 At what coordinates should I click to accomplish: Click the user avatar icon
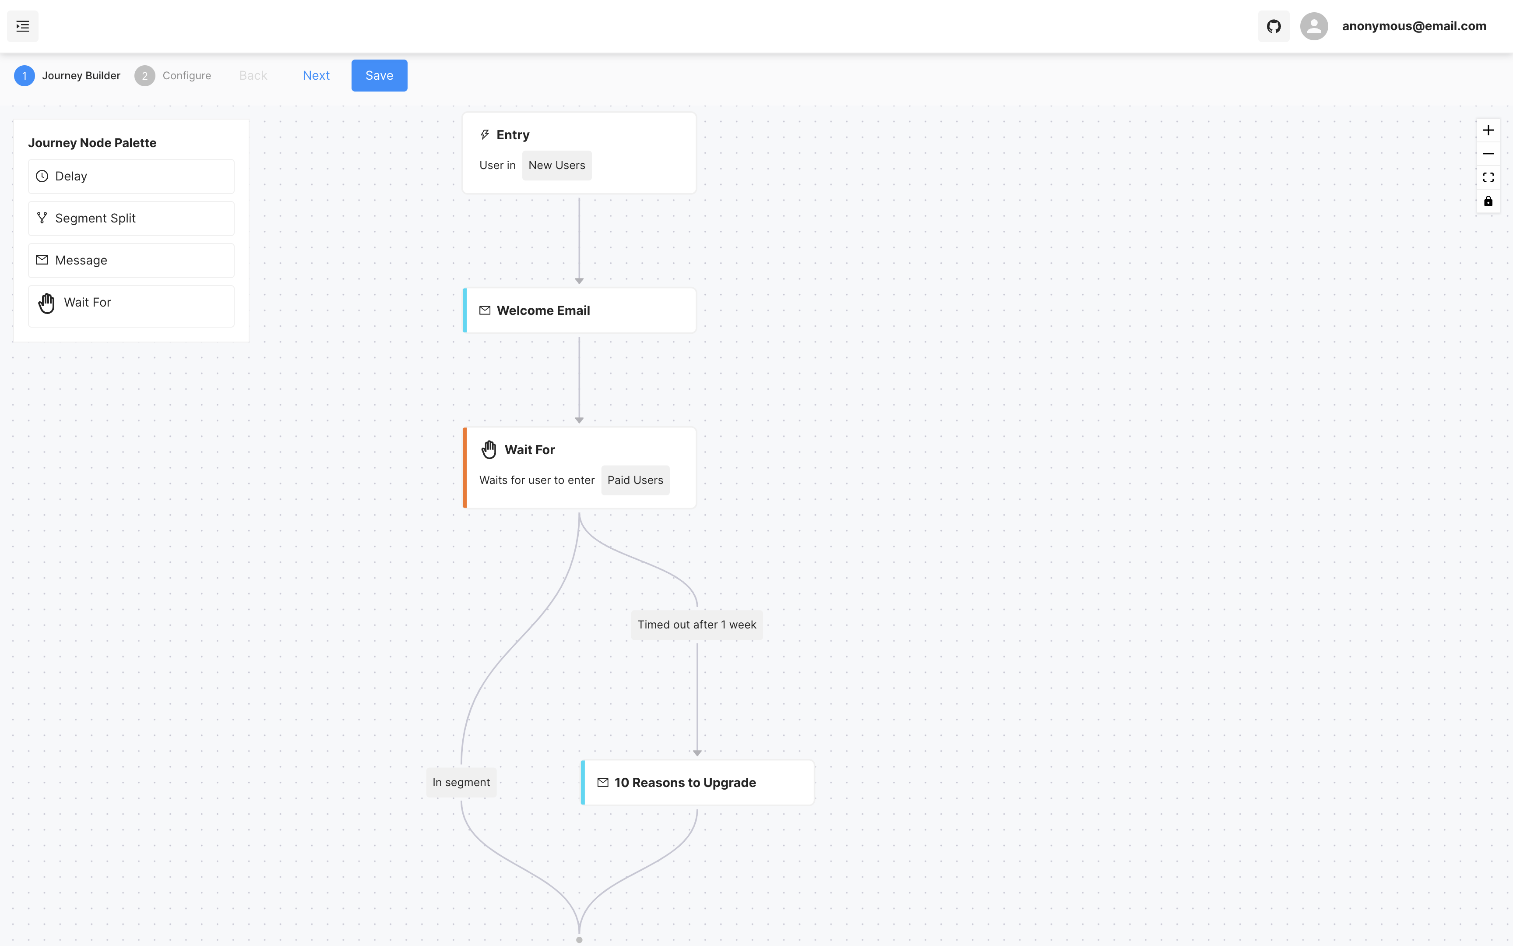(x=1313, y=26)
